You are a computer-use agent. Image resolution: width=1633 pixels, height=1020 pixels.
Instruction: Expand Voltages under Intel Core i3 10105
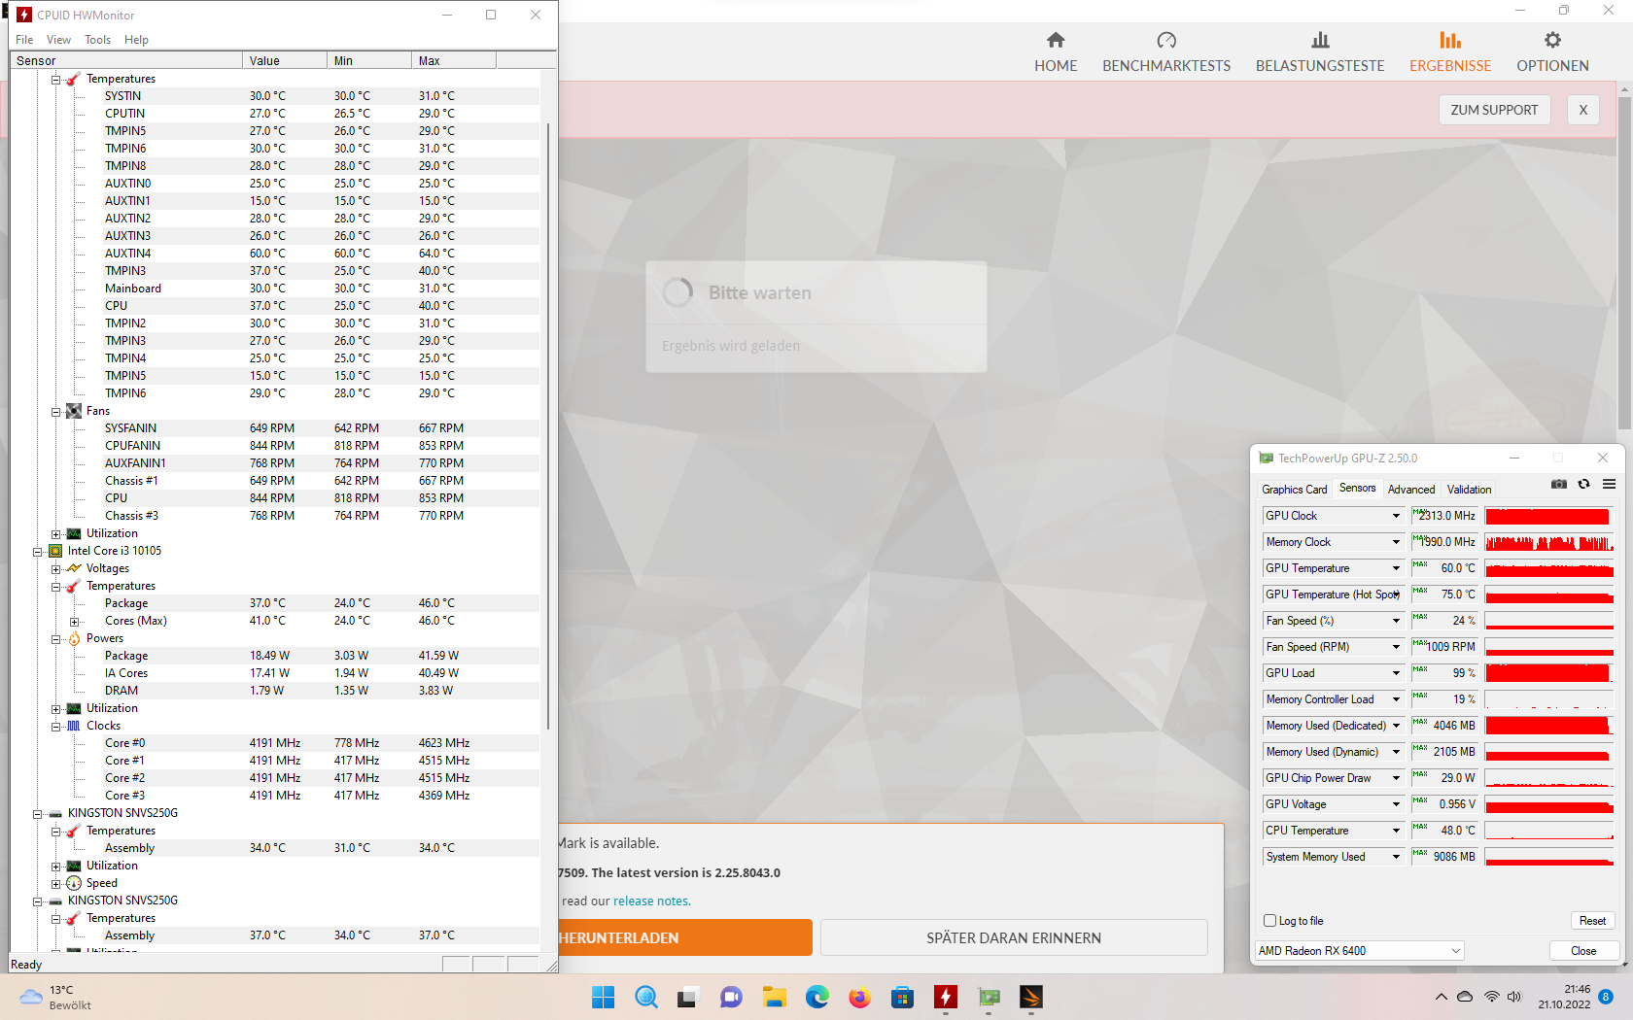coord(55,568)
